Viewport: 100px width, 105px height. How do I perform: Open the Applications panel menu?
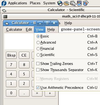click(x=17, y=3)
